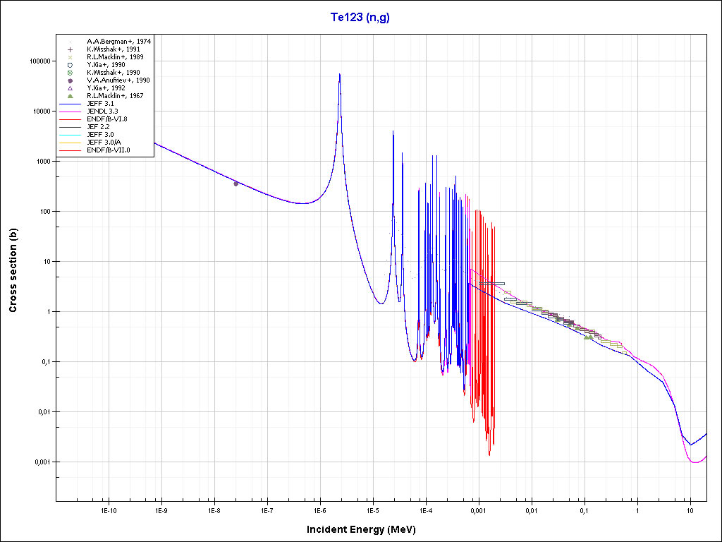The width and height of the screenshot is (722, 542).
Task: Select the ENDF/B-VII.0 legend entry text
Action: [x=108, y=150]
